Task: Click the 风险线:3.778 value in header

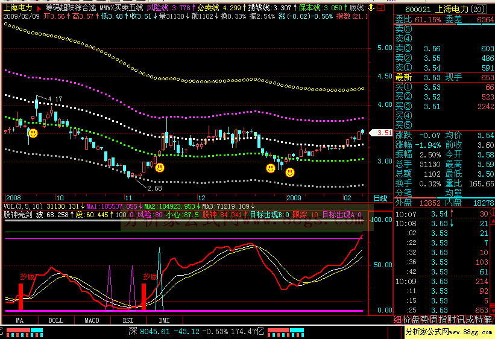Action: click(169, 8)
